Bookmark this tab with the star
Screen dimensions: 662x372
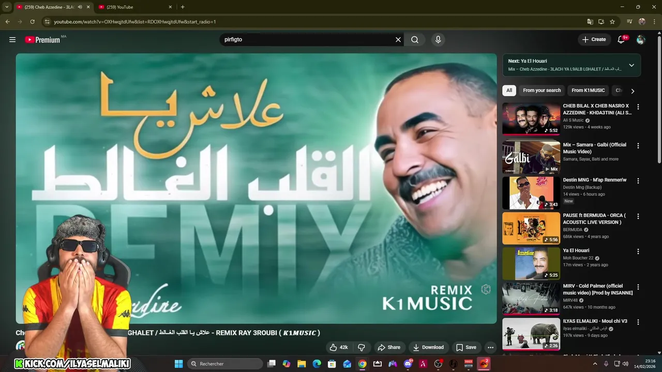click(612, 22)
